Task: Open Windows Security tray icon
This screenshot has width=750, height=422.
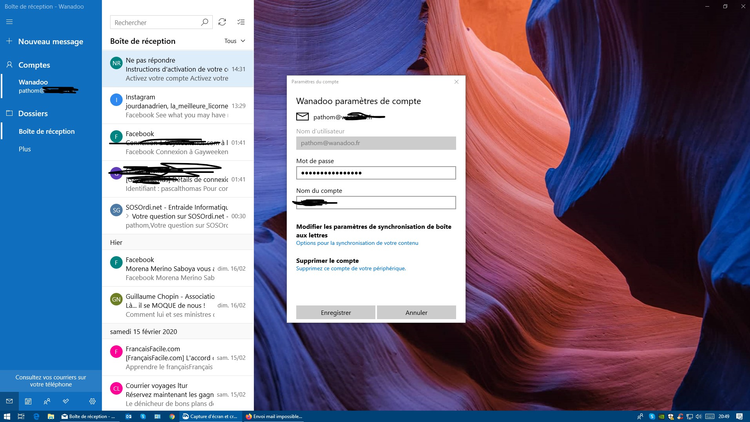Action: 671,417
